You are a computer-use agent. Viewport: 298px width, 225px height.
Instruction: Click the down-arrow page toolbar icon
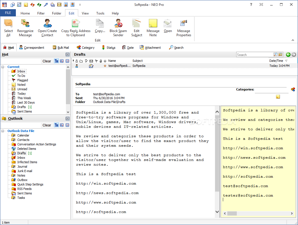click(66, 4)
